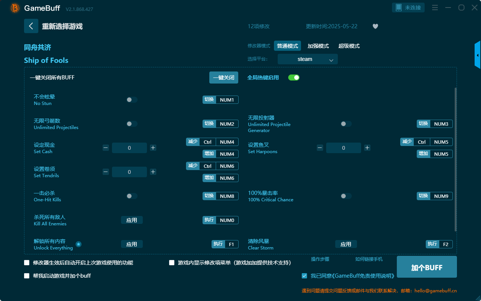Click the star icon beside Unlock Everything
This screenshot has height=301, width=481.
pyautogui.click(x=79, y=244)
